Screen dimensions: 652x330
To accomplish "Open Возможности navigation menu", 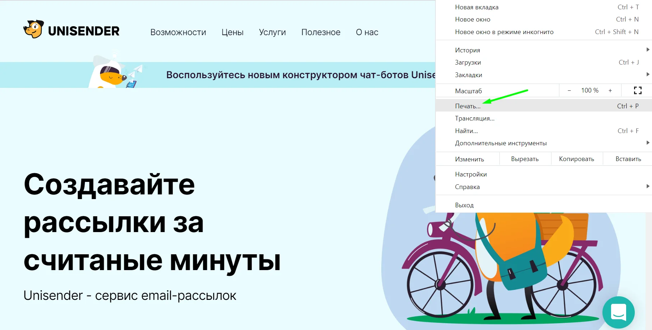I will [178, 32].
